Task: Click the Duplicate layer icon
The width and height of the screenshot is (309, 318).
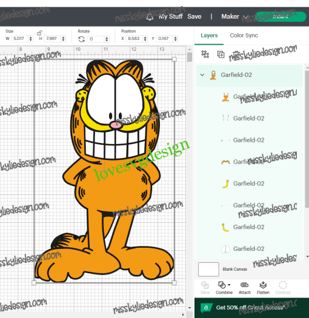Action: coord(221,55)
